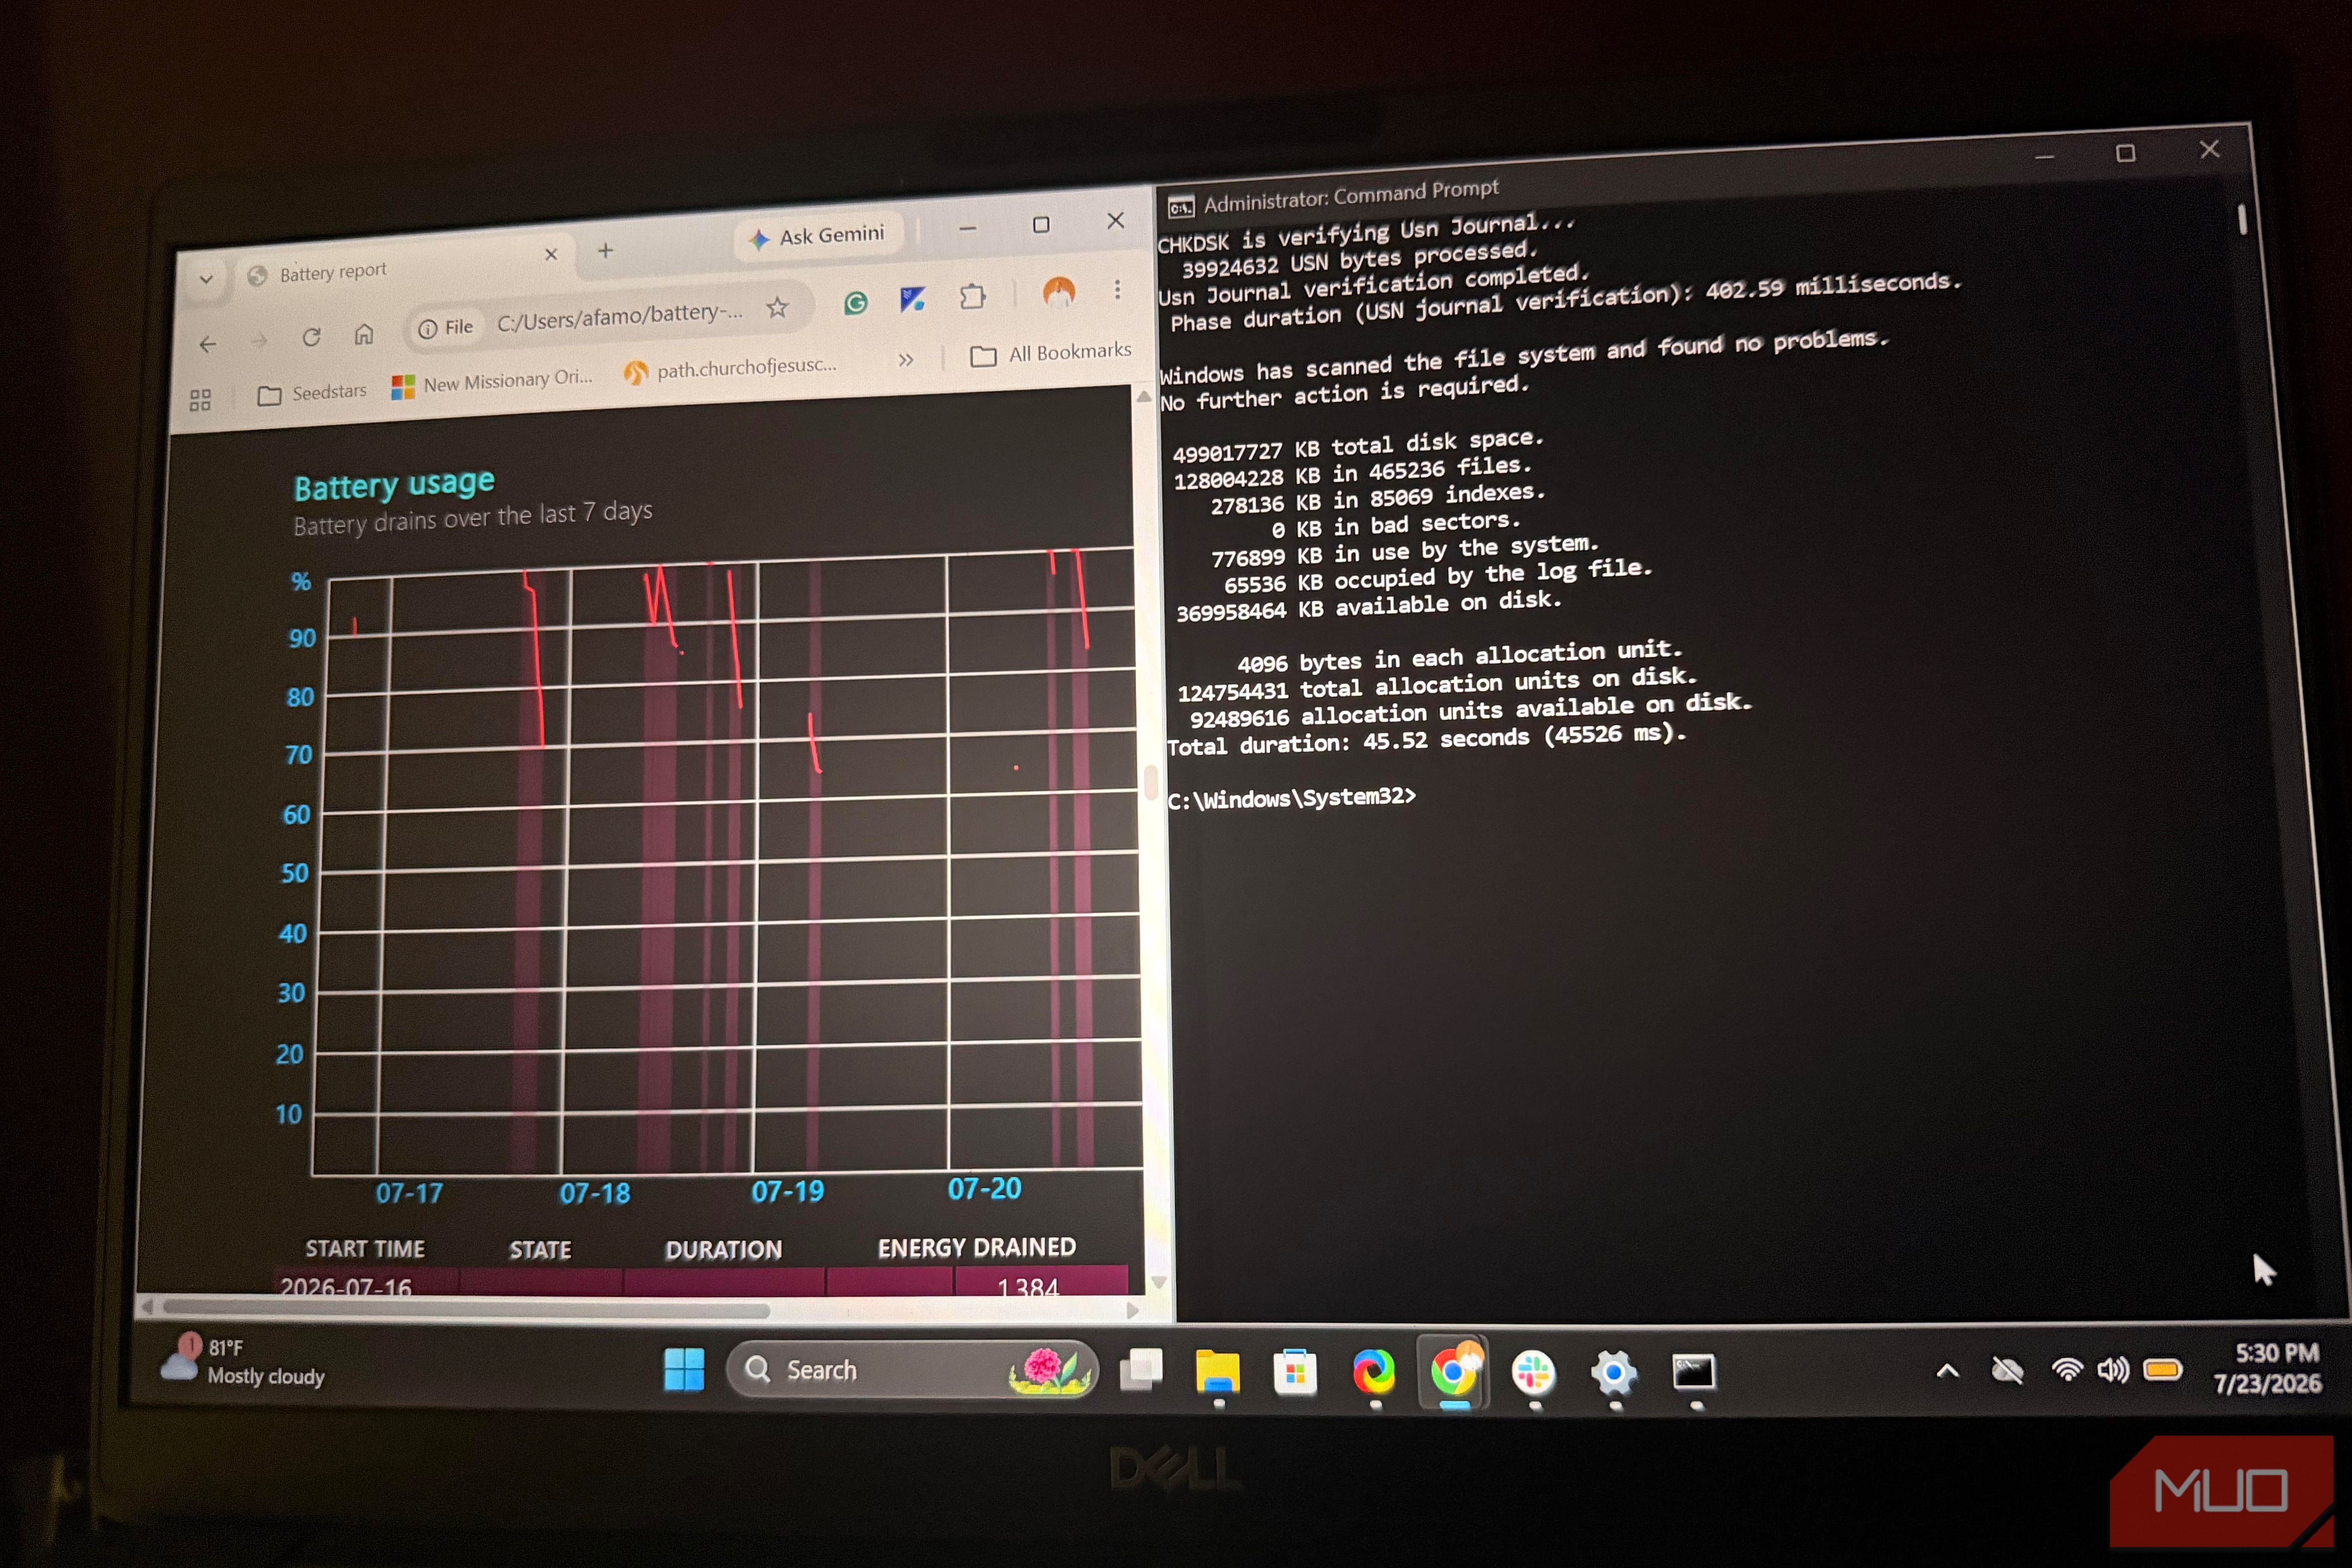
Task: Open Microsoft Store from the taskbar
Action: point(1295,1372)
